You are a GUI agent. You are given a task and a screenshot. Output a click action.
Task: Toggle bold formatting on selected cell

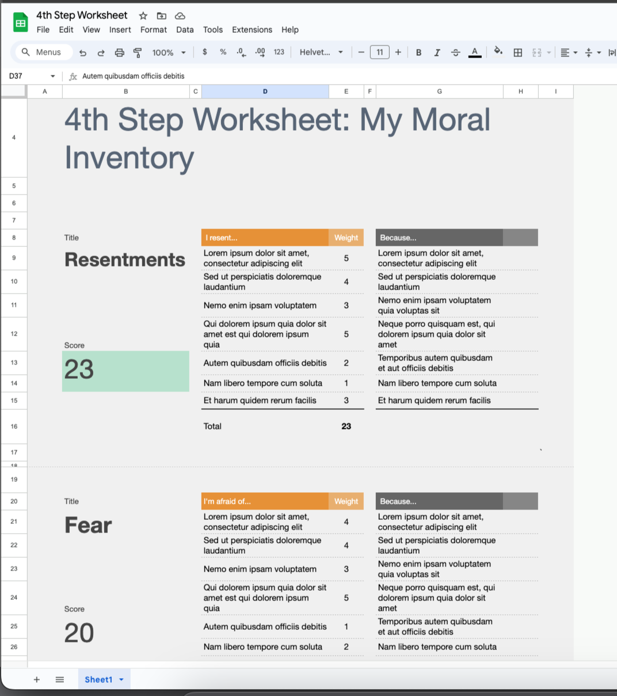pyautogui.click(x=418, y=52)
